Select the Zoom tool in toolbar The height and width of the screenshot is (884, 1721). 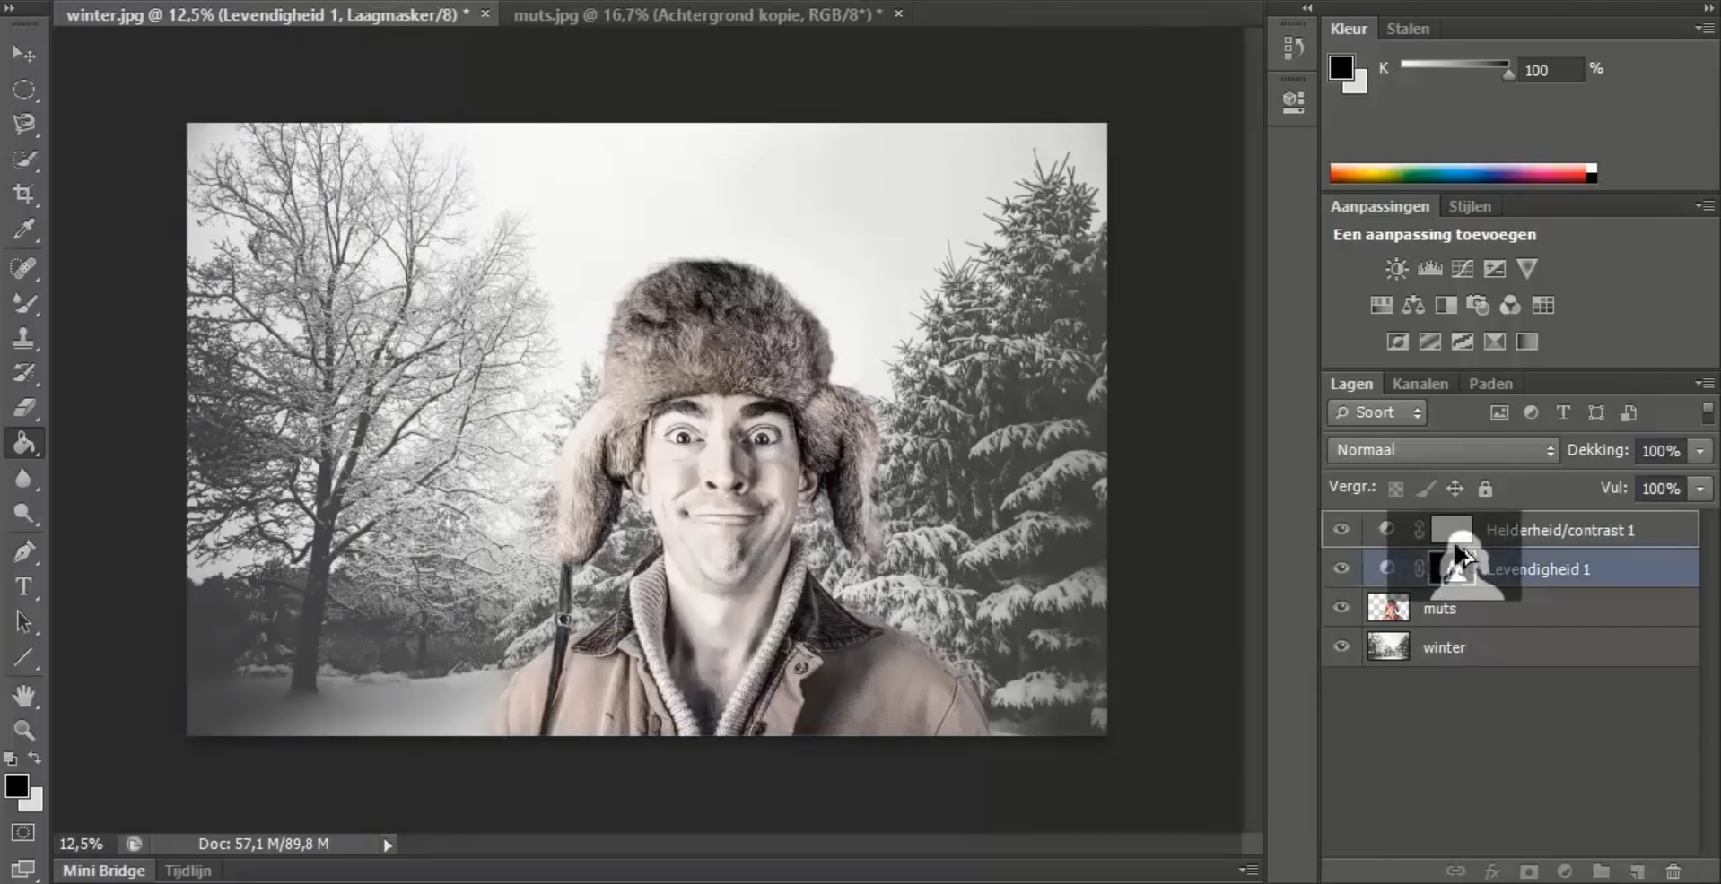tap(24, 730)
